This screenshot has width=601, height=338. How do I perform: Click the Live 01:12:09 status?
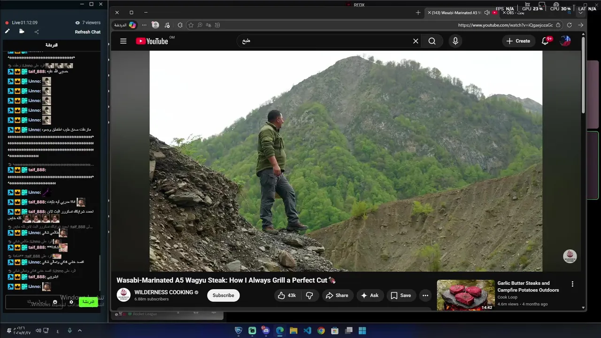point(22,23)
